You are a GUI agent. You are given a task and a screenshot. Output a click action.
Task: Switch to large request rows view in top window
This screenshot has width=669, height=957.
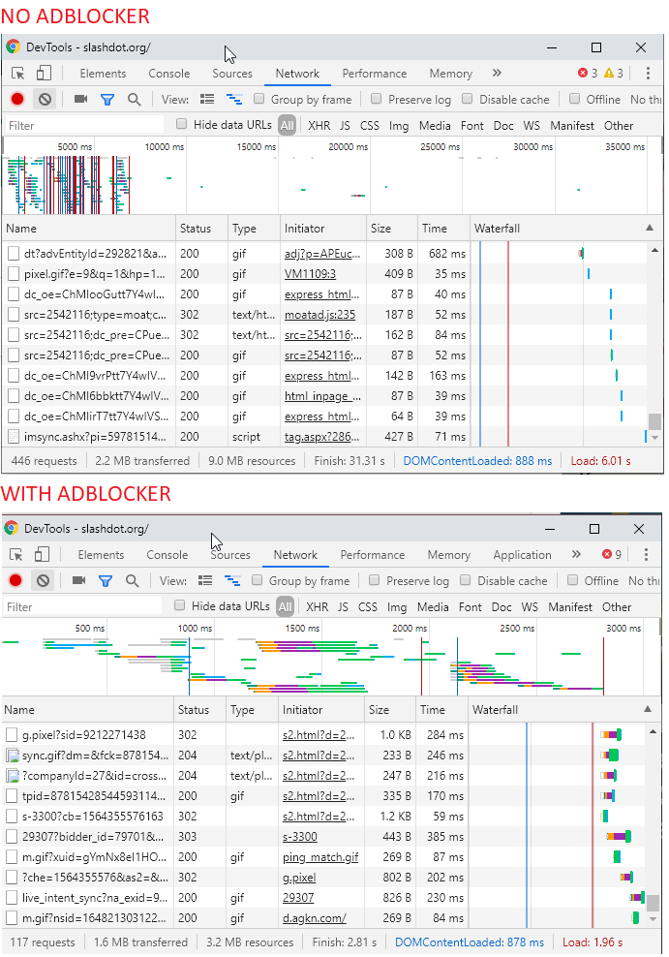pyautogui.click(x=207, y=100)
